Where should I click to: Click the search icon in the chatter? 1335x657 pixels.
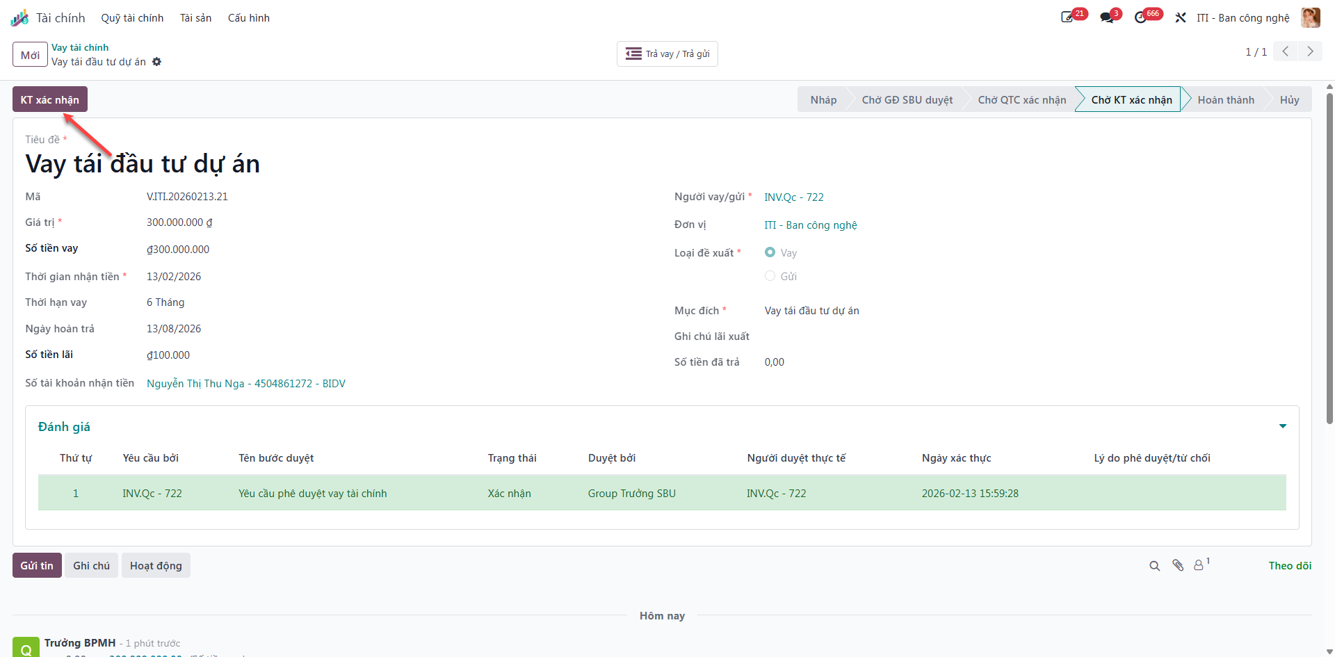pos(1155,566)
